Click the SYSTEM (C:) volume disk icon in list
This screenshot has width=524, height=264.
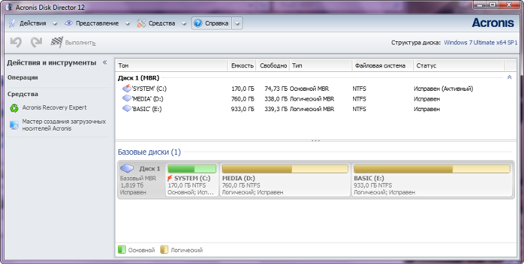tap(126, 88)
